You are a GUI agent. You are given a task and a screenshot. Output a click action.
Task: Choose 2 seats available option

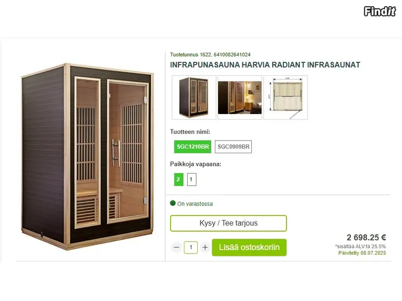click(x=178, y=179)
